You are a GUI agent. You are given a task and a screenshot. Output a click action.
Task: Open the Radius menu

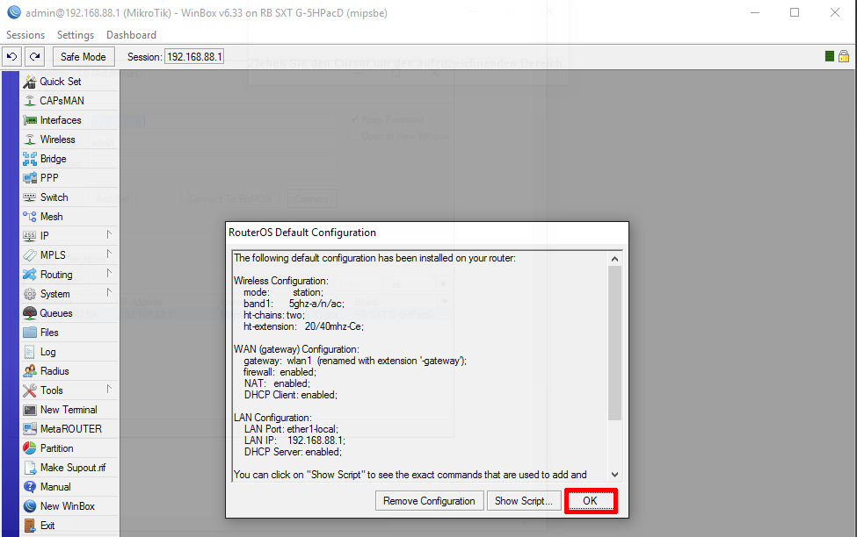coord(69,371)
